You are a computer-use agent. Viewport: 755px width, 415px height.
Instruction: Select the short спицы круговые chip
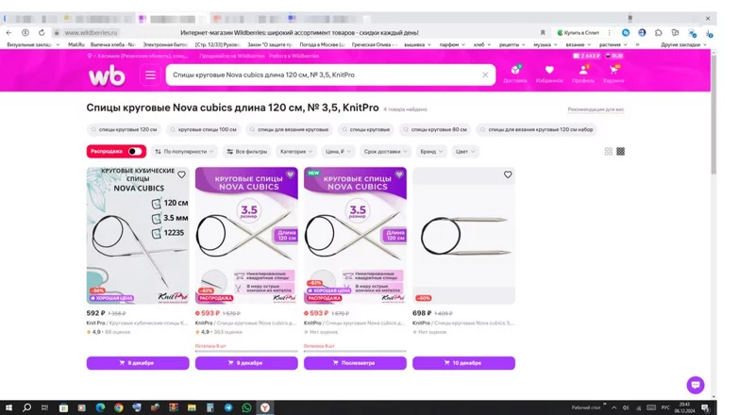click(x=366, y=129)
